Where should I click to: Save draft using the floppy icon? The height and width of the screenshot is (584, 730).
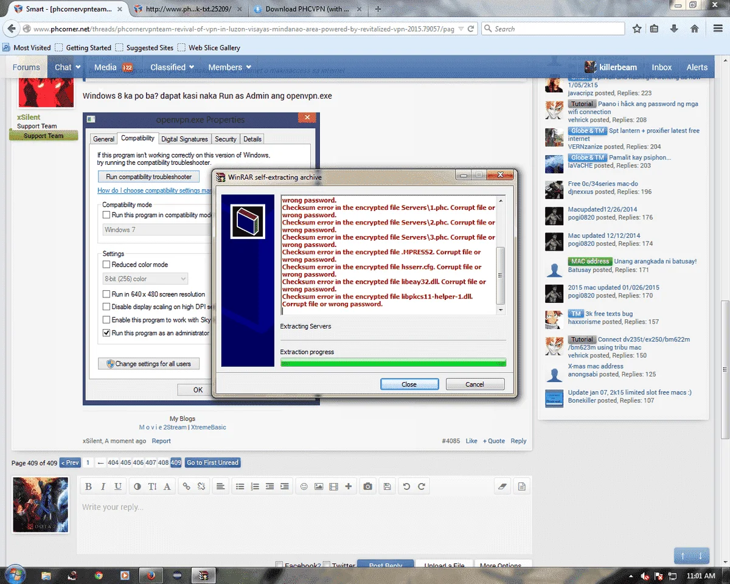click(387, 487)
